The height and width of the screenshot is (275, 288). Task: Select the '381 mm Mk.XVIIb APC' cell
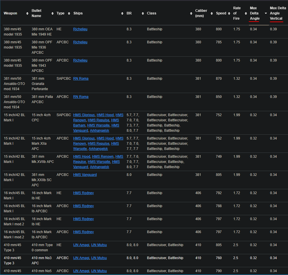click(x=43, y=159)
